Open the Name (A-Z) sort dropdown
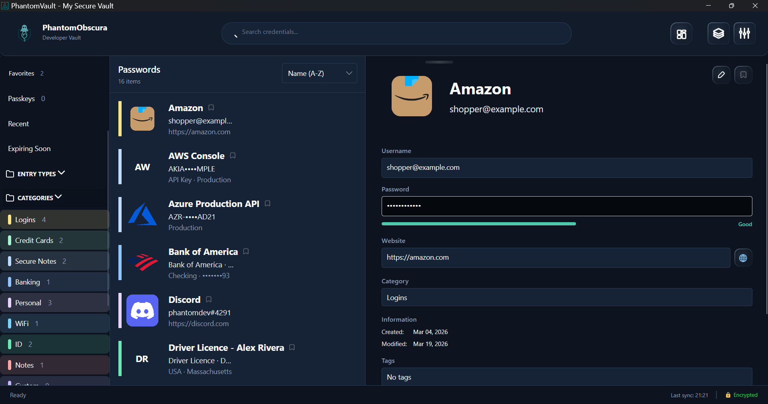 tap(319, 73)
